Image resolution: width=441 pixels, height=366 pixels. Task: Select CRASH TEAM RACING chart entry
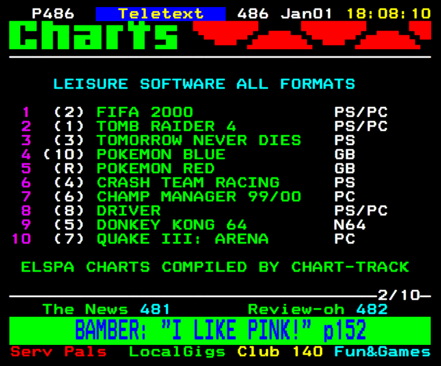pos(188,183)
